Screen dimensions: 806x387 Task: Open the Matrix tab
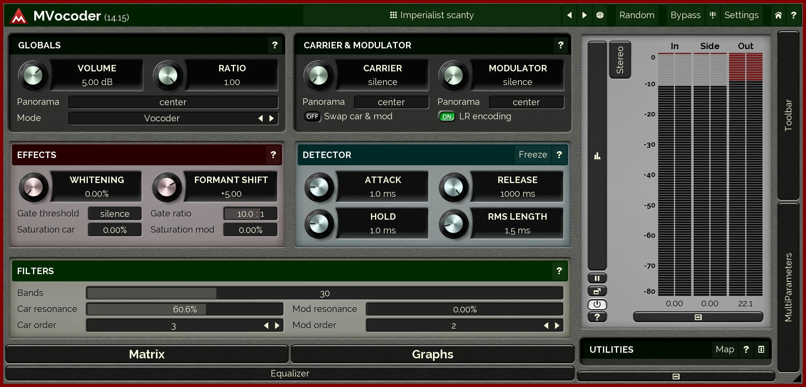147,354
